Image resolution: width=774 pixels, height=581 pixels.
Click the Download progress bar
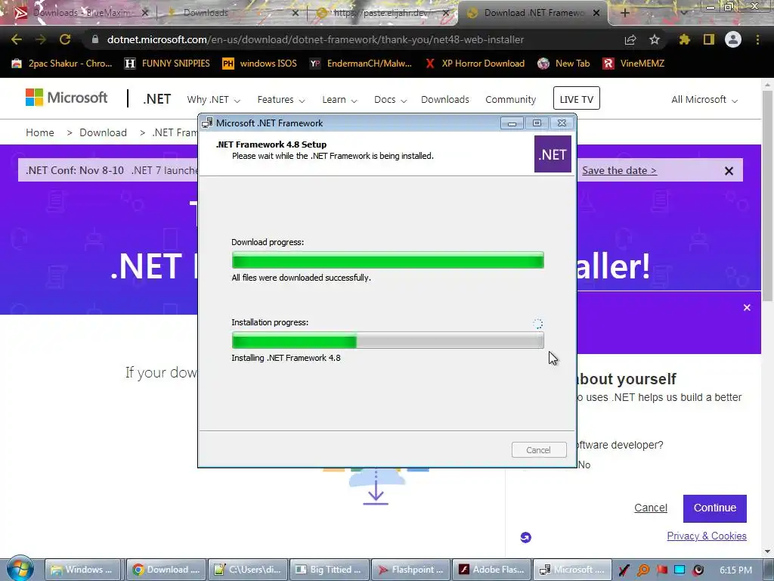click(388, 260)
